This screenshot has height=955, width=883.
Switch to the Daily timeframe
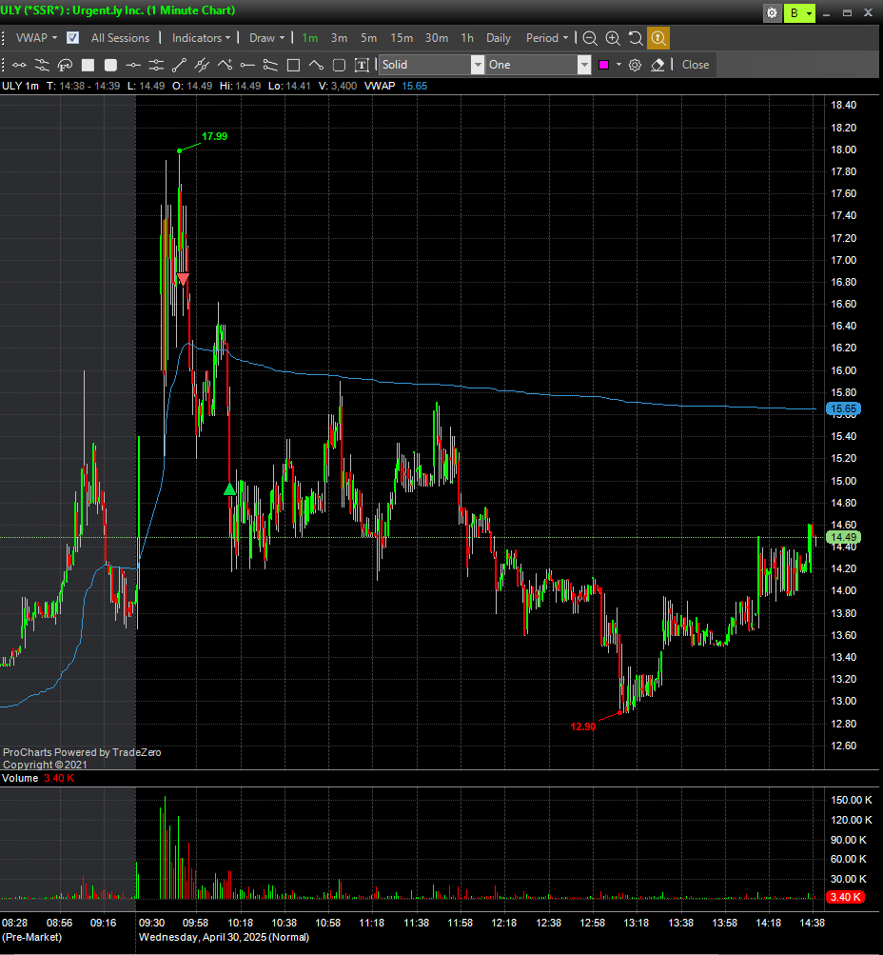pyautogui.click(x=499, y=38)
